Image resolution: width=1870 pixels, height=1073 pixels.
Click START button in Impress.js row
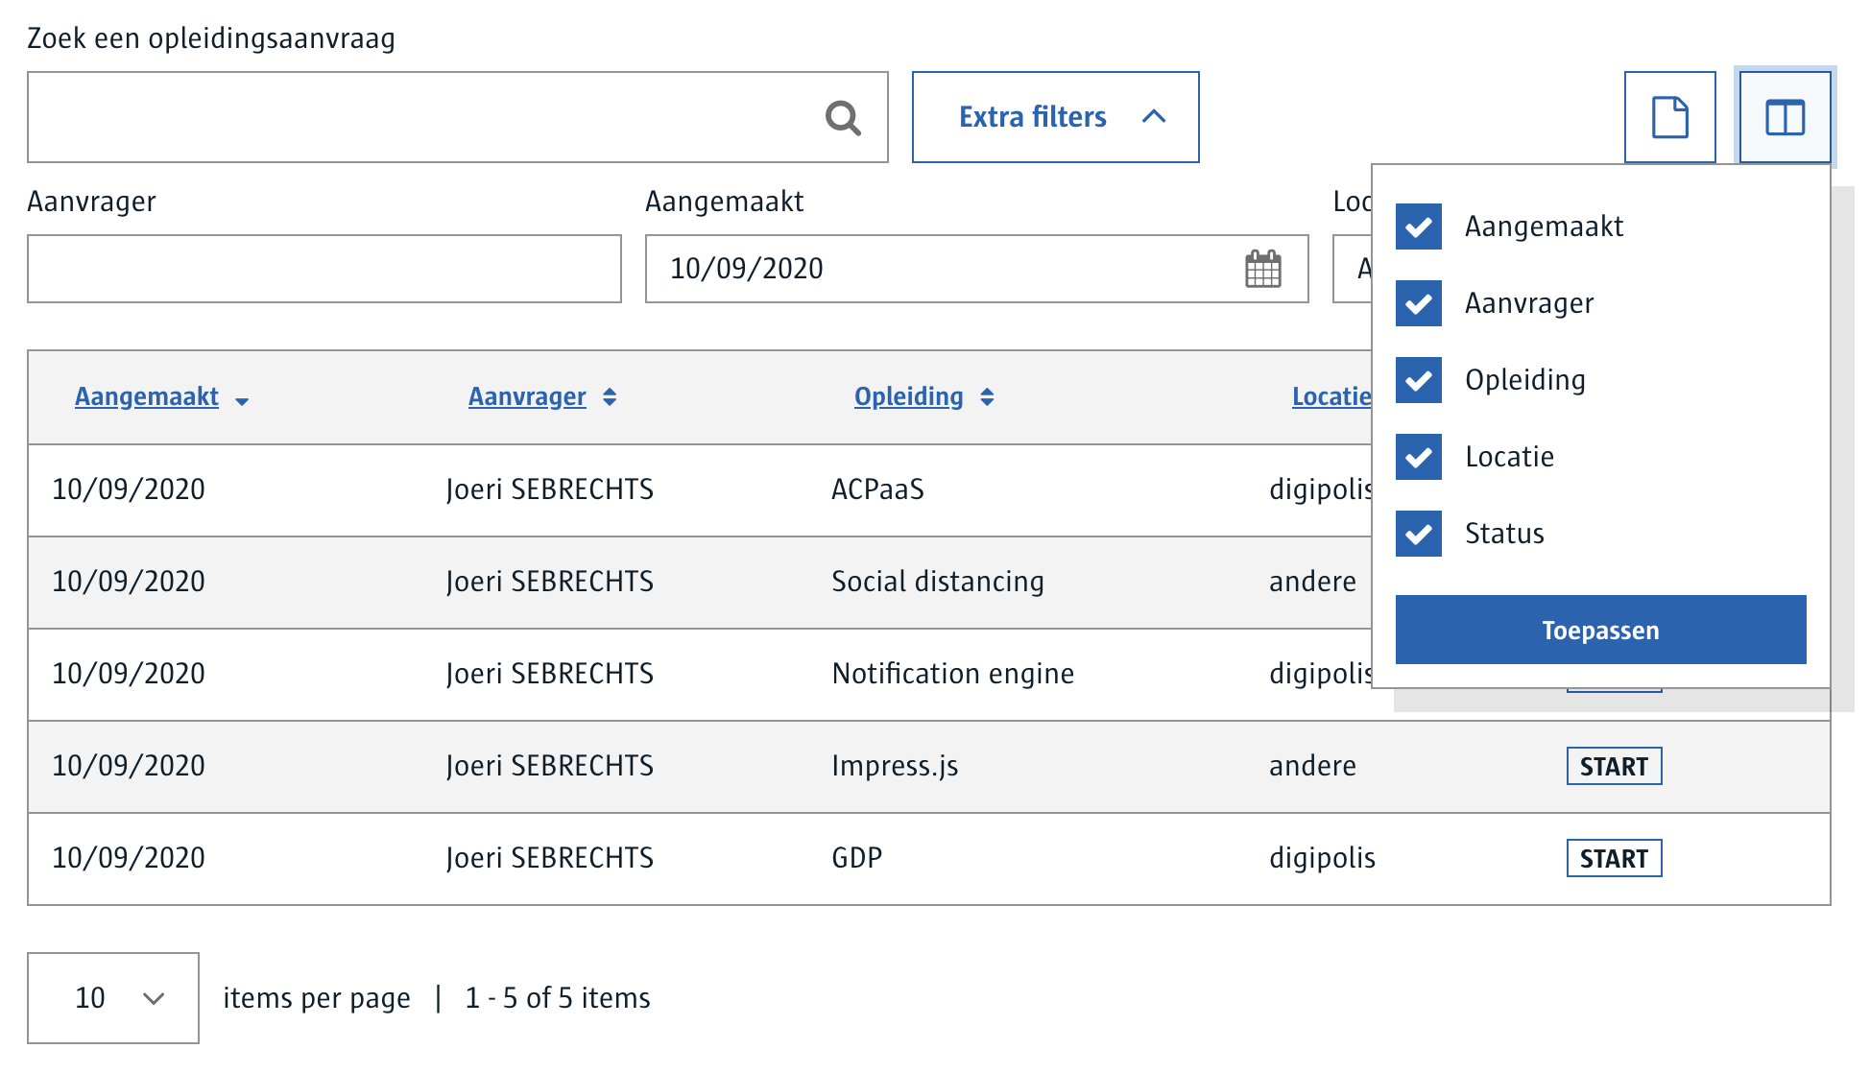click(x=1614, y=766)
